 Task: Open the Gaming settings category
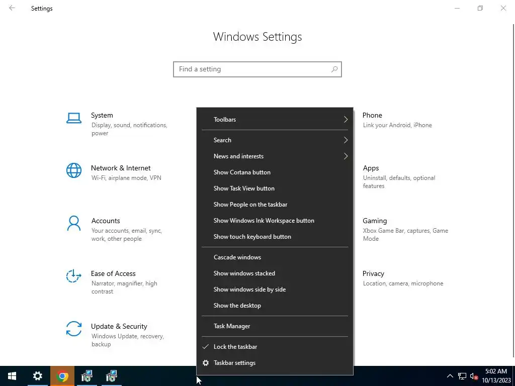click(x=405, y=229)
